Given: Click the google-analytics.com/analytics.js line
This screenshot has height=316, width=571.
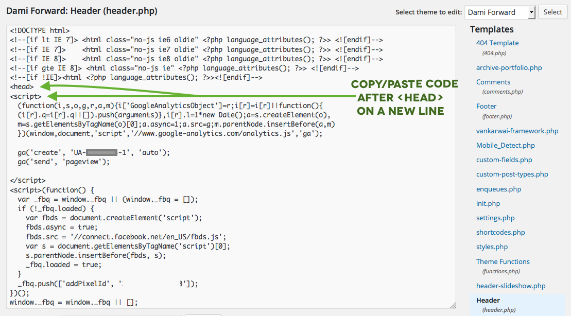Looking at the screenshot, I should [x=170, y=133].
